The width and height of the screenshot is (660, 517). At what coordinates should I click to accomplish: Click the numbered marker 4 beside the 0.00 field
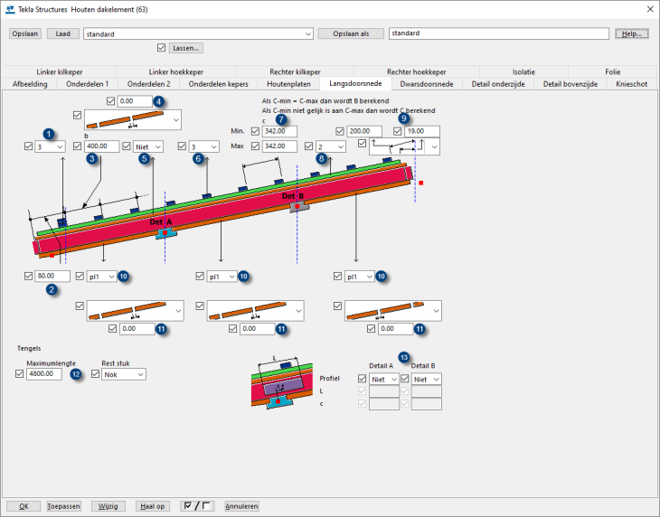(158, 101)
